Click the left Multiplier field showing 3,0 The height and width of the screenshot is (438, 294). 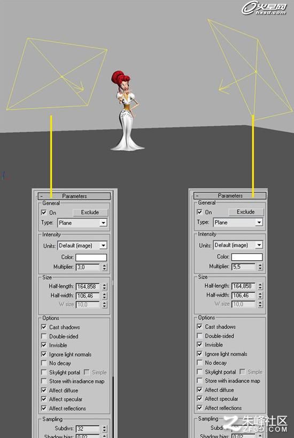[88, 267]
